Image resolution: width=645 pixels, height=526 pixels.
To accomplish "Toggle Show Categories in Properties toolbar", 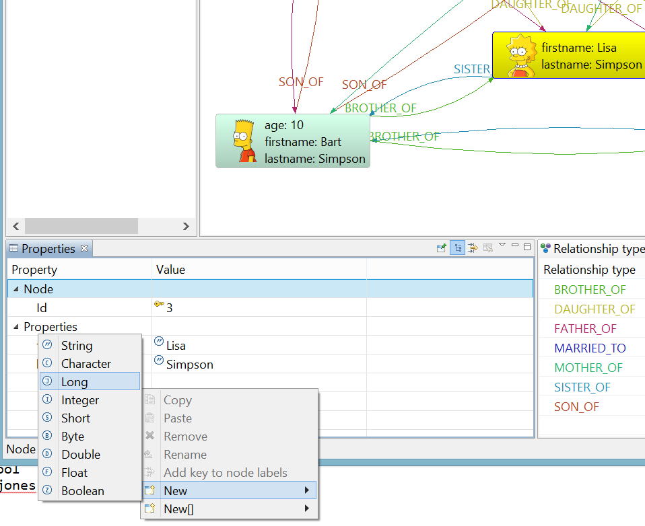I will point(458,248).
